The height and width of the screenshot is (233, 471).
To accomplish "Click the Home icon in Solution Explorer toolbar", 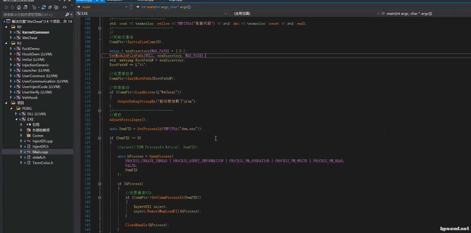I will 19,7.
